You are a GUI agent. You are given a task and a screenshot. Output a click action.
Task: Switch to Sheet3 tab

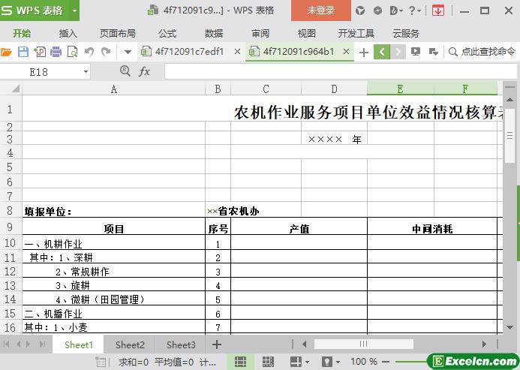tap(181, 344)
